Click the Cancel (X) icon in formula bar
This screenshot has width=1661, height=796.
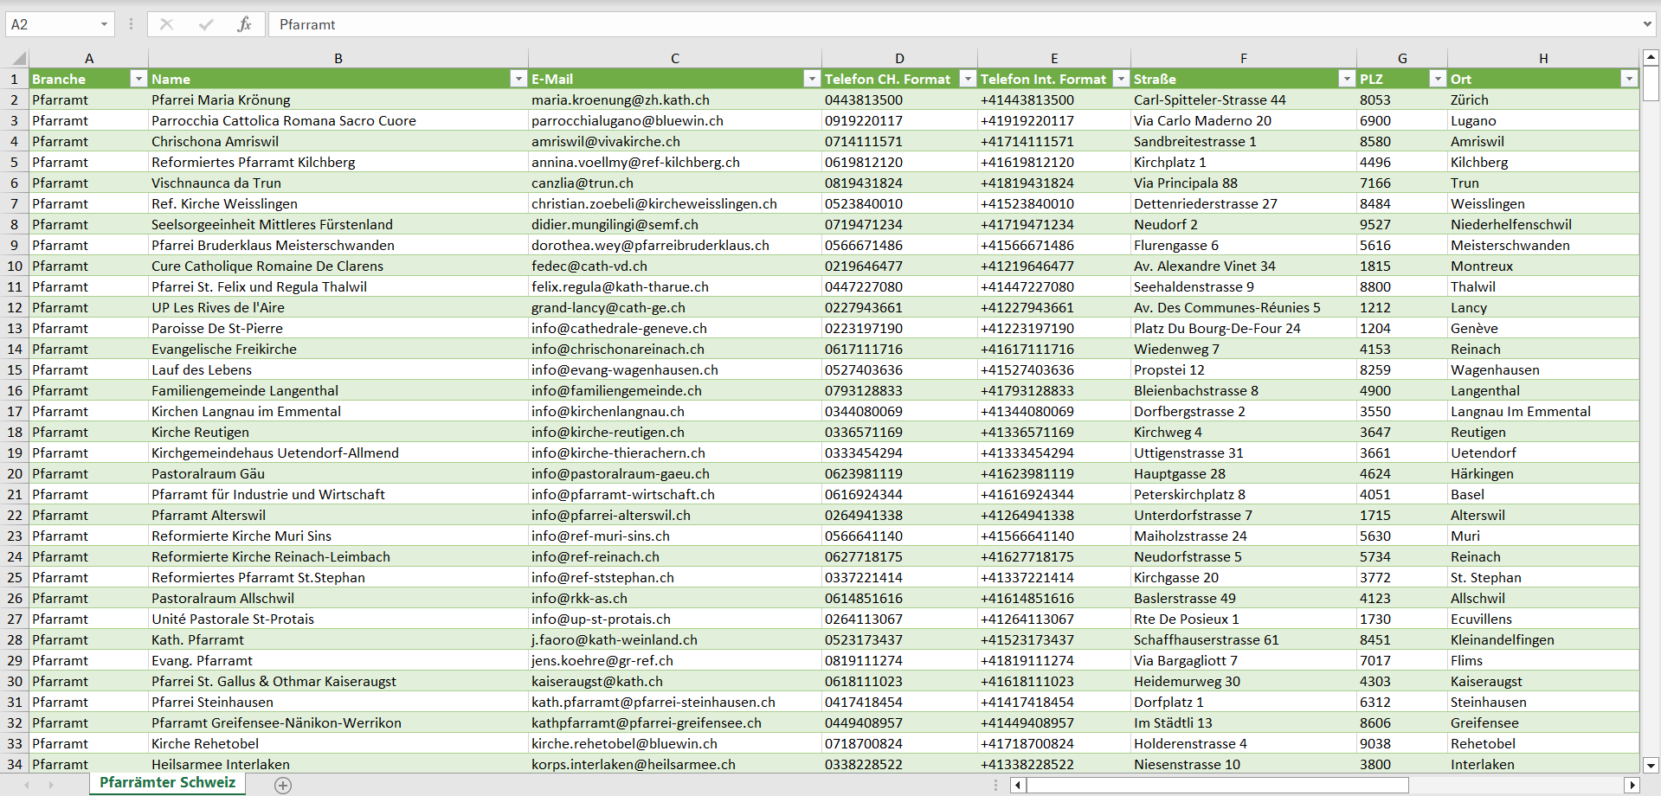166,24
